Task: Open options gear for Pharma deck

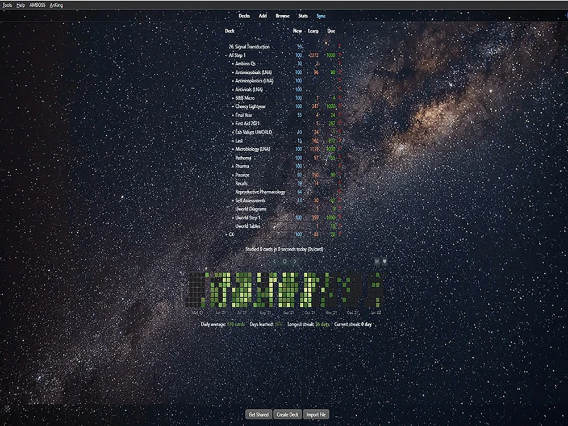Action: coord(340,166)
